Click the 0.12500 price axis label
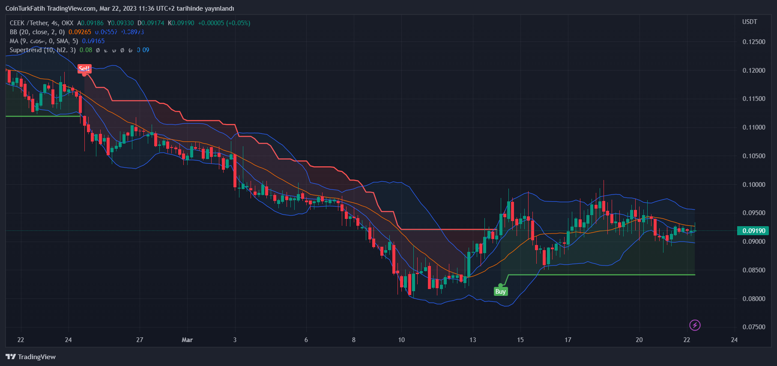This screenshot has width=777, height=366. 754,42
